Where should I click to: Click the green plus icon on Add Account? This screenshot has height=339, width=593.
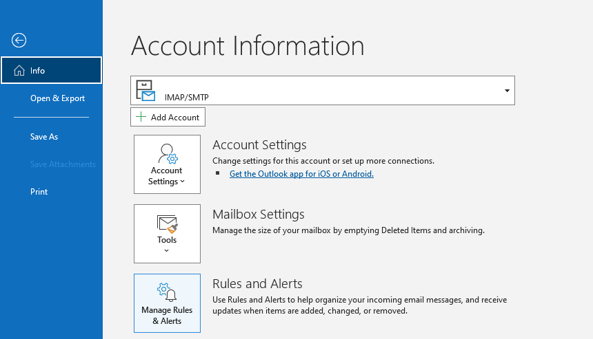(x=141, y=117)
